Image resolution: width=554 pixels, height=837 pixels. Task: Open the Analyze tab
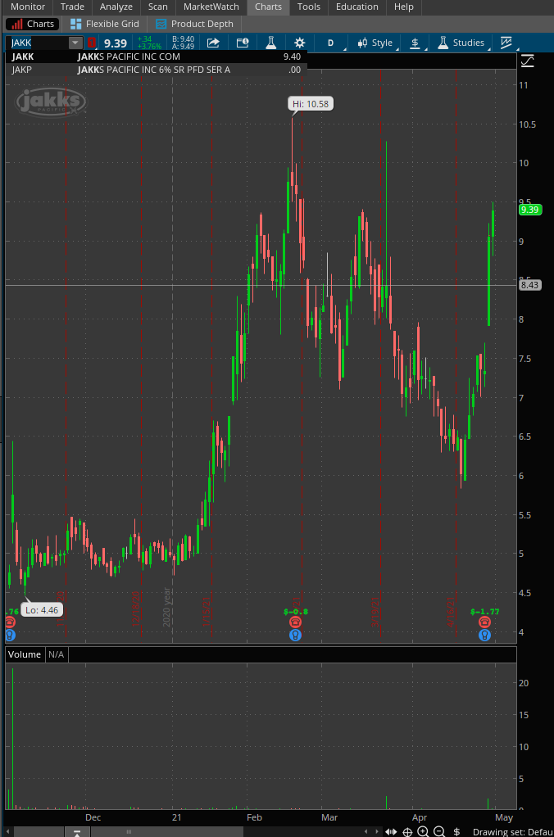[116, 7]
